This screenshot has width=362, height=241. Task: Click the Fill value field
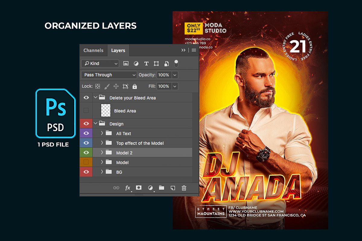click(164, 86)
